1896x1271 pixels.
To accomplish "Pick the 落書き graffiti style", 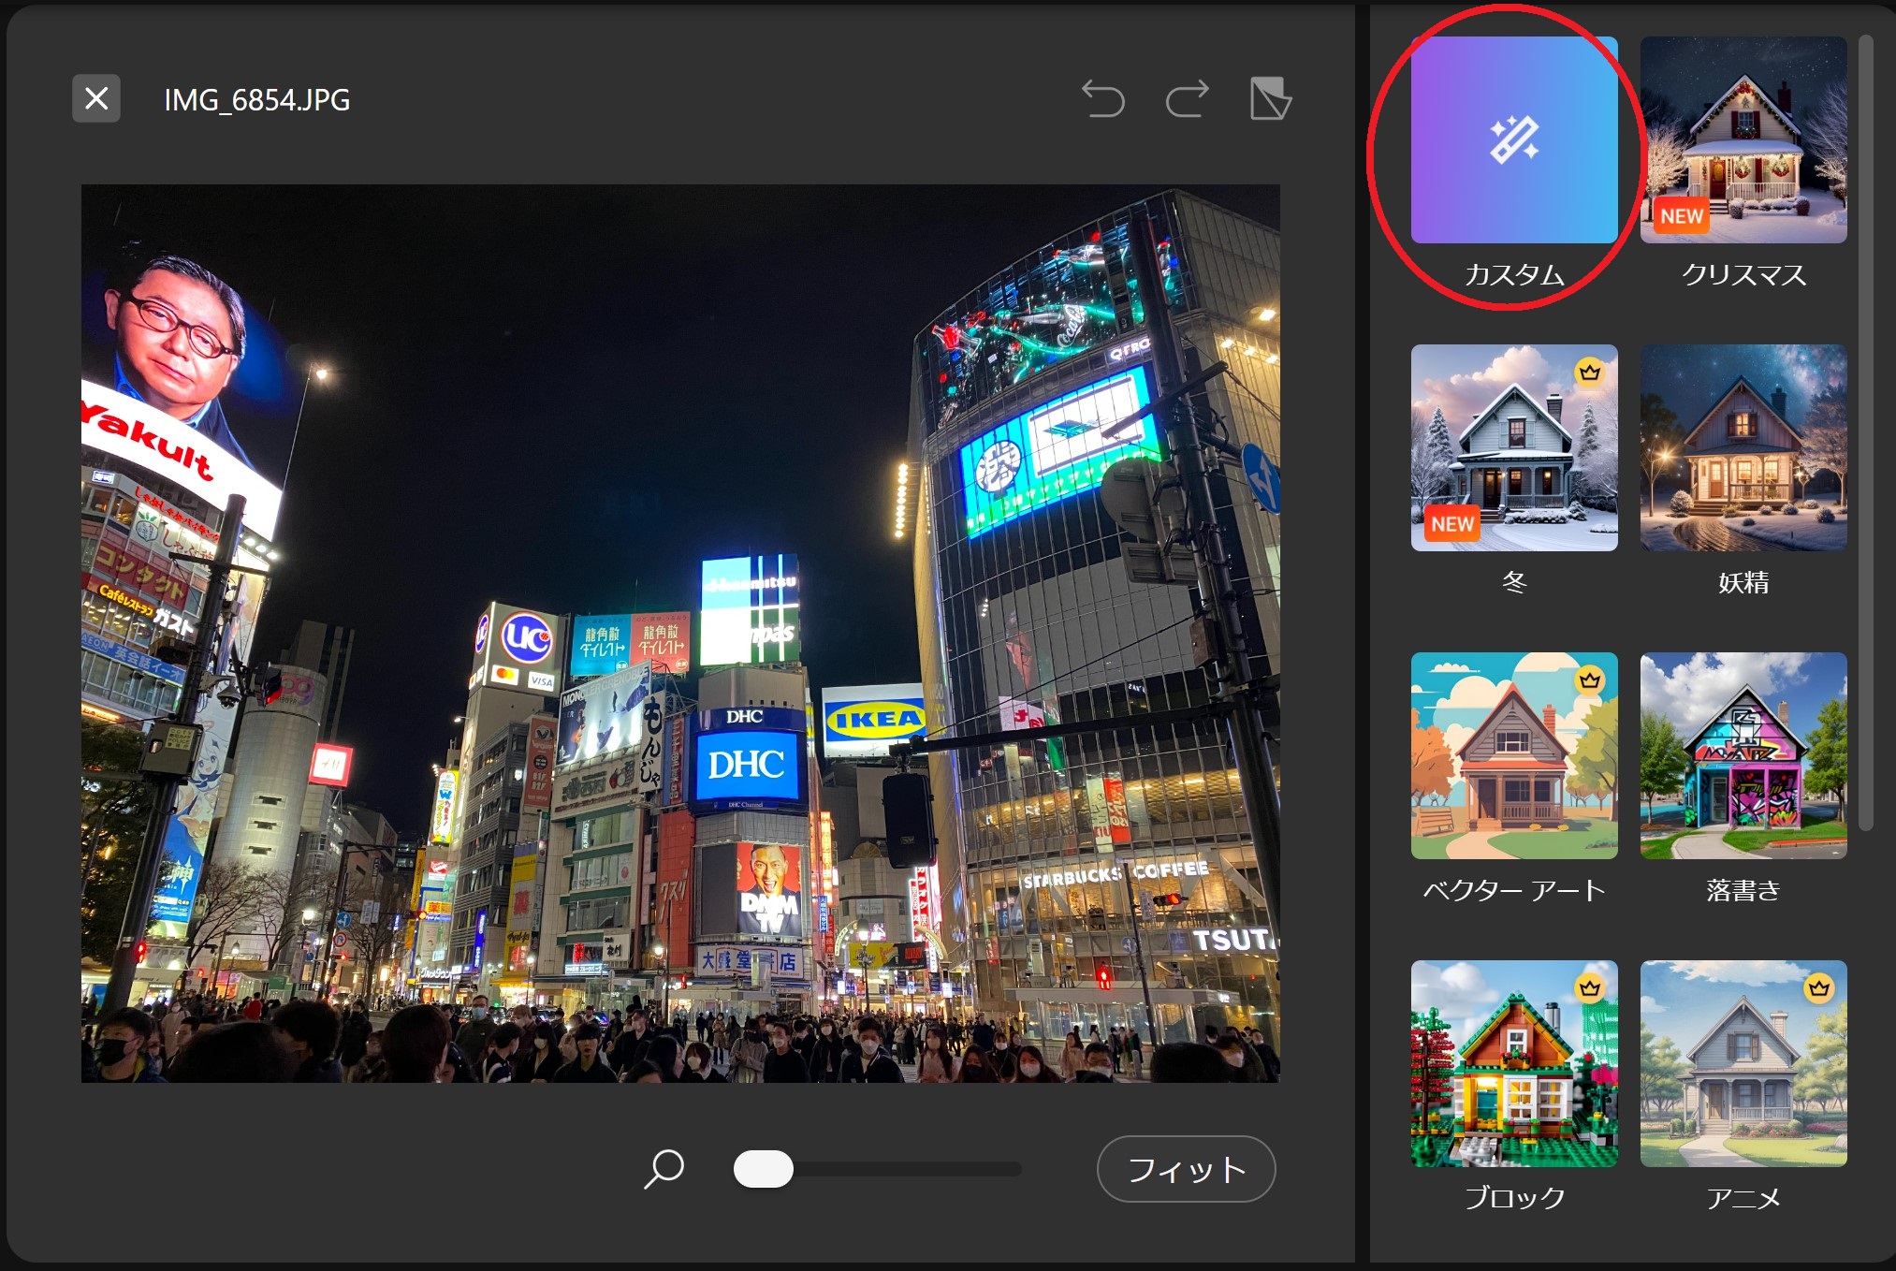I will point(1743,755).
